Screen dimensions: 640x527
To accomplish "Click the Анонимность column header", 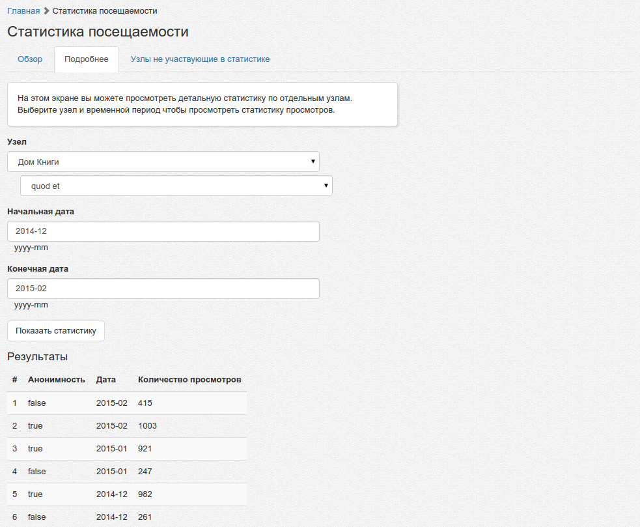I will click(x=57, y=379).
